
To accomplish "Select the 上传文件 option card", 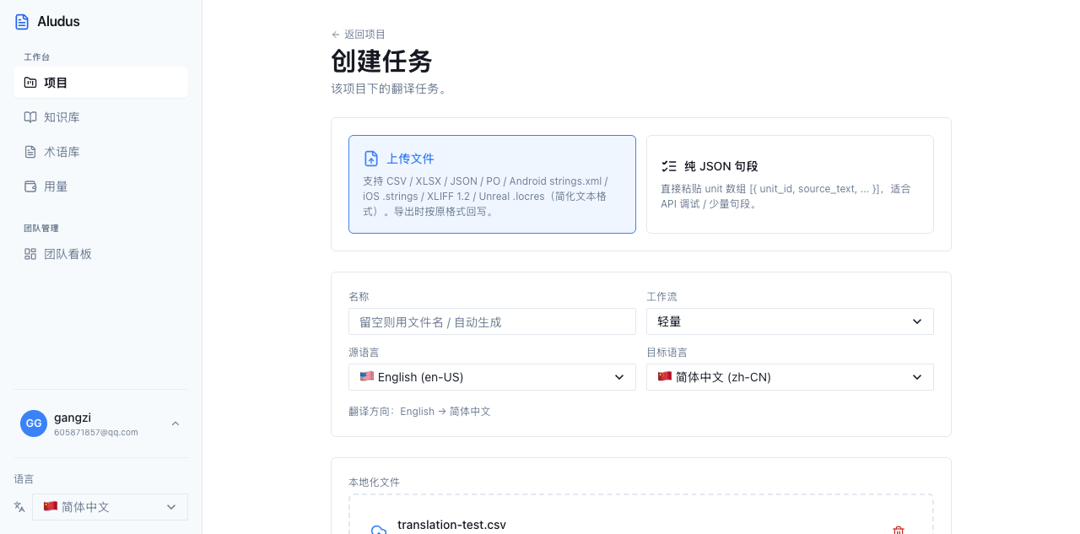I will click(x=492, y=184).
